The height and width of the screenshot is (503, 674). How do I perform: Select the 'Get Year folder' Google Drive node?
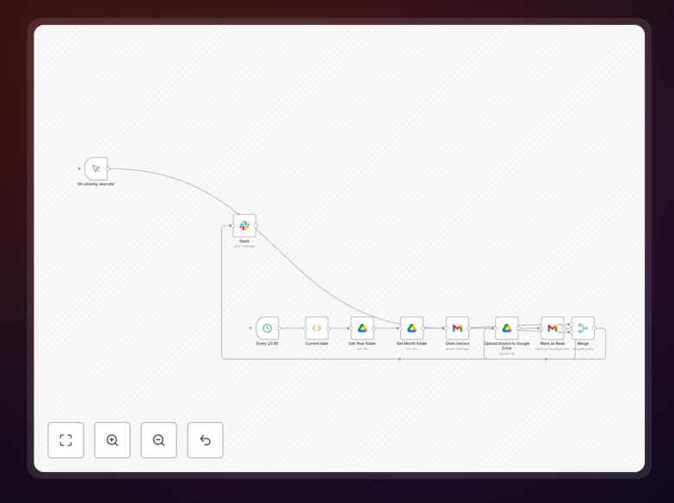pos(362,328)
